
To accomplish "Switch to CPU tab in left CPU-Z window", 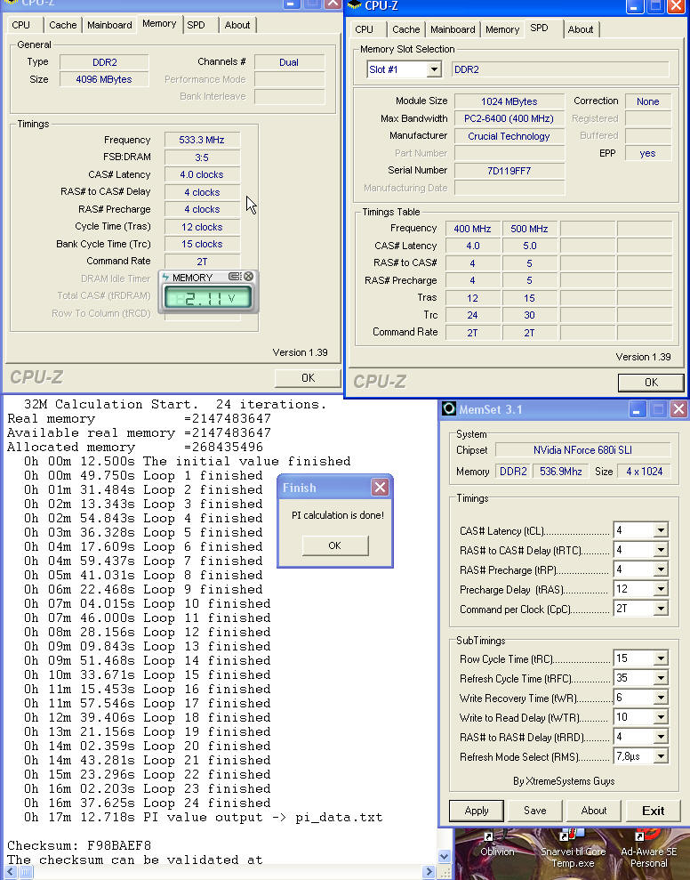I will [x=21, y=25].
